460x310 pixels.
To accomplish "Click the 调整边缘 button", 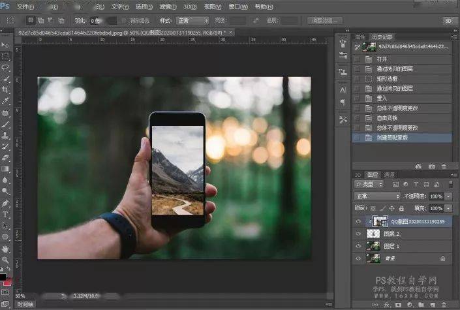I will pos(324,20).
